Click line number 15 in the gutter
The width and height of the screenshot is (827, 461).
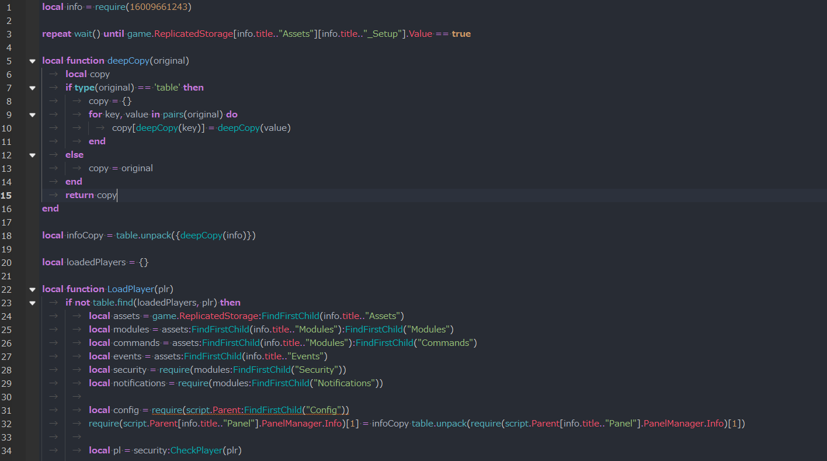pos(8,195)
